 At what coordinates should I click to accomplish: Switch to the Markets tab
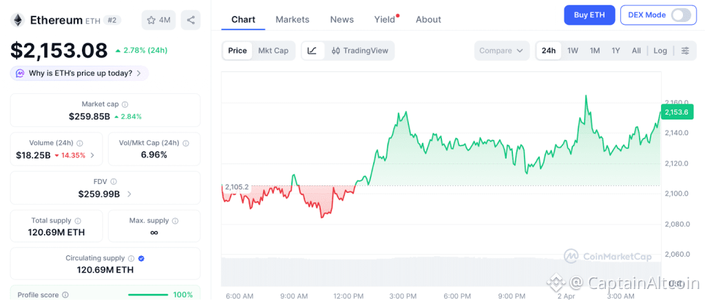click(x=293, y=19)
